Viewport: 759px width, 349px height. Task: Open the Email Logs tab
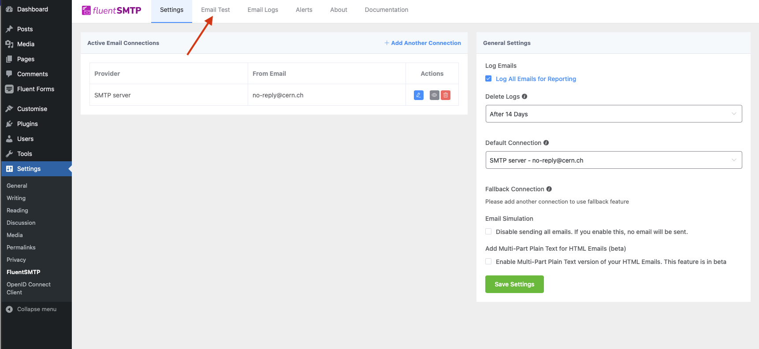263,10
